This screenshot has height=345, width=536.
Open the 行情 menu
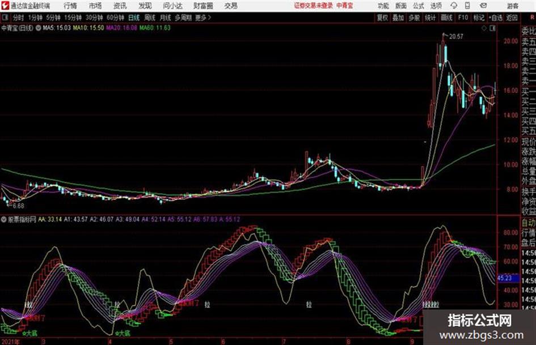[70, 6]
